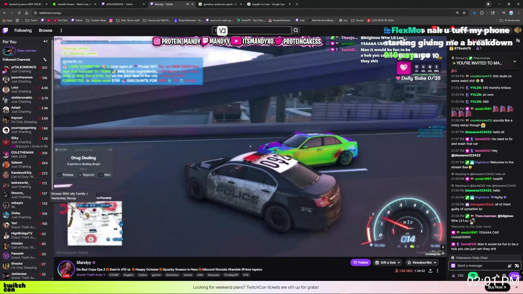This screenshot has width=523, height=294.
Task: Open the Following page
Action: pos(23,30)
